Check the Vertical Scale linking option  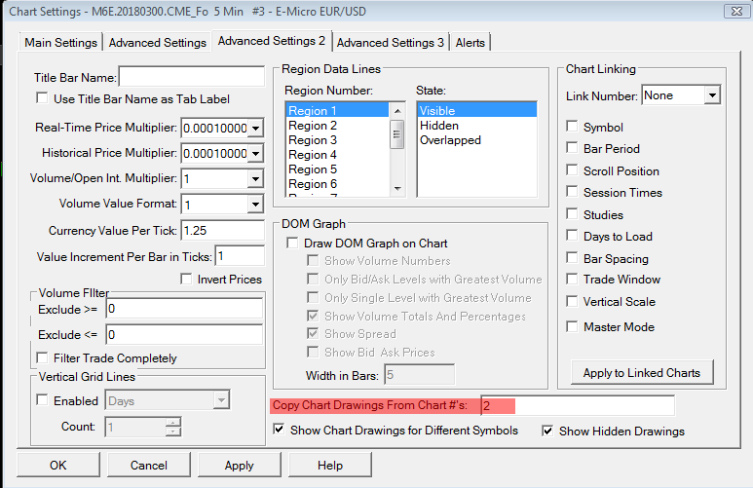point(572,301)
